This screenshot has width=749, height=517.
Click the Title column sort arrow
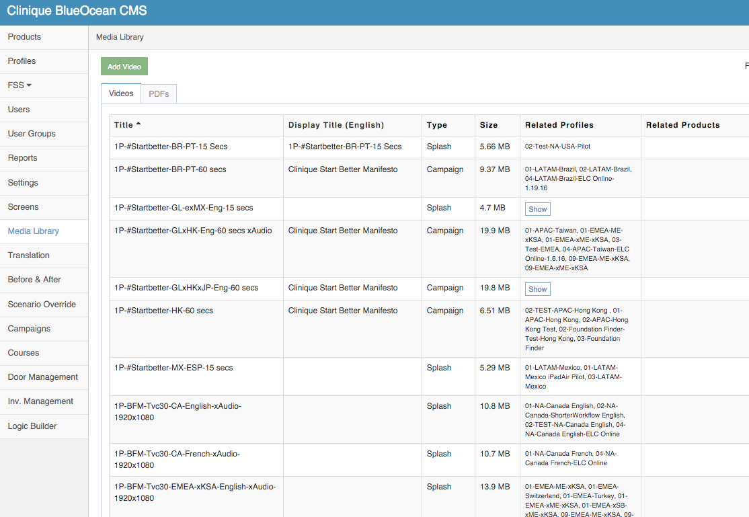(139, 124)
